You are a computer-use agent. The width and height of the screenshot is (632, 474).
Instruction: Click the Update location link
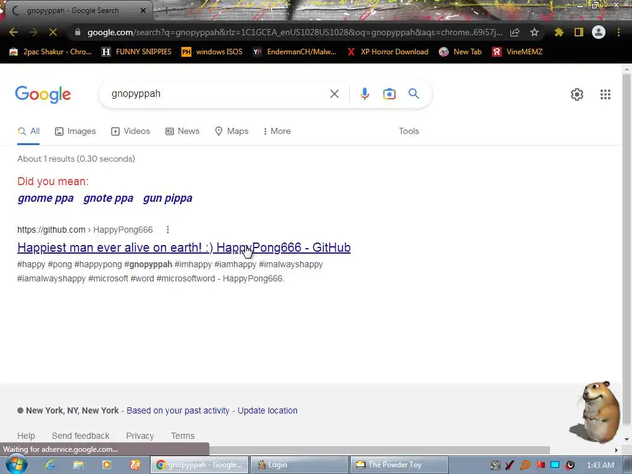coord(267,410)
